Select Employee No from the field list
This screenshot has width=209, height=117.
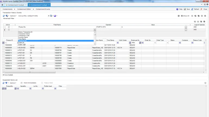23,41
